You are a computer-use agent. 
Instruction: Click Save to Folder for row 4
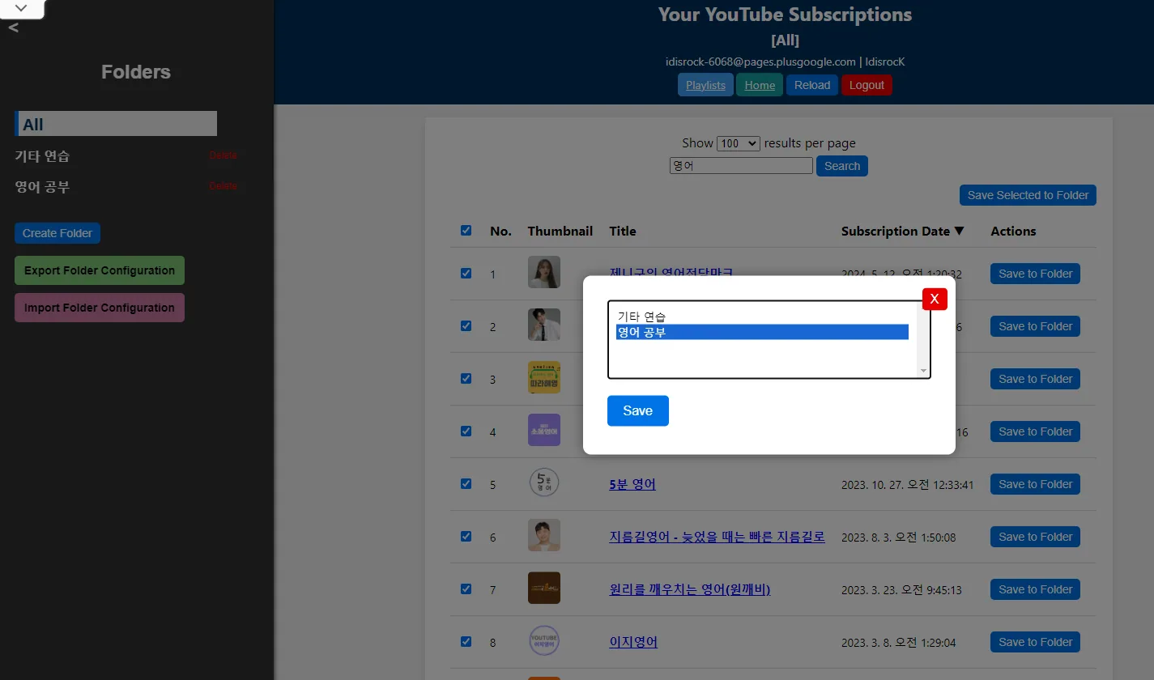coord(1035,431)
